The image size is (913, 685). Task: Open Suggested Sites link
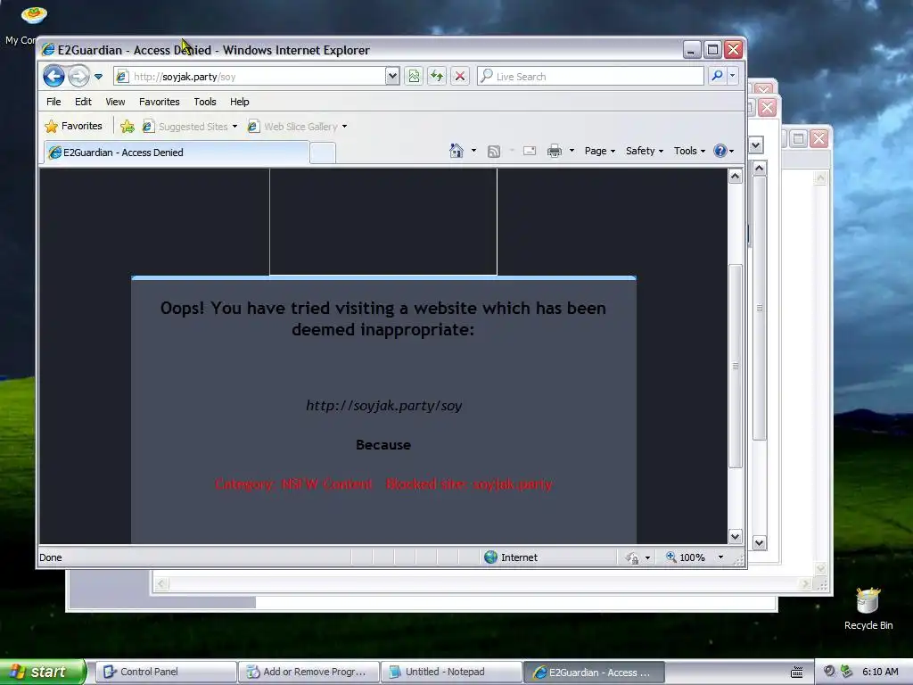tap(190, 127)
